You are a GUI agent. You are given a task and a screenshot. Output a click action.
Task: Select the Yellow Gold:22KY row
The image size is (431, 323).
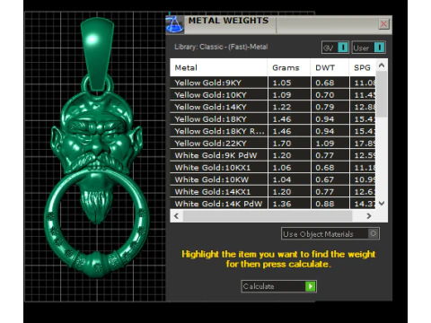point(273,144)
